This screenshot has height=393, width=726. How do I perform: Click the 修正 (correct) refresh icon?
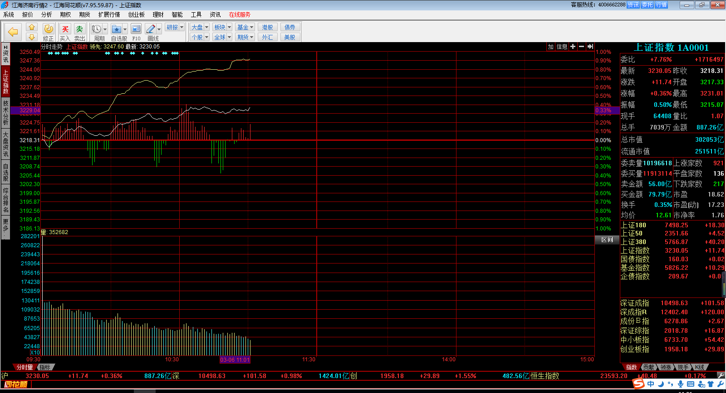coord(48,29)
